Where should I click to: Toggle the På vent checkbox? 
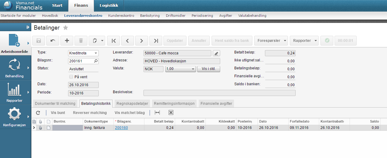[x=71, y=77]
